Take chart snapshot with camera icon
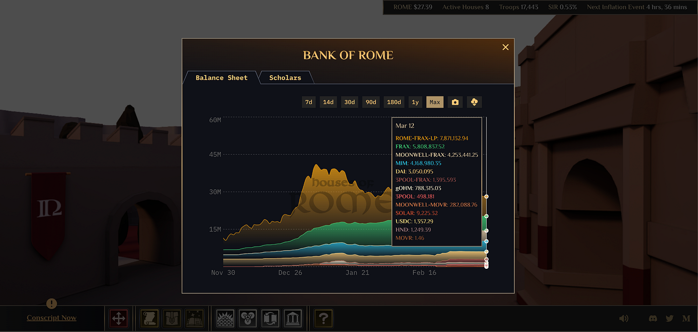The height and width of the screenshot is (332, 698). click(455, 102)
